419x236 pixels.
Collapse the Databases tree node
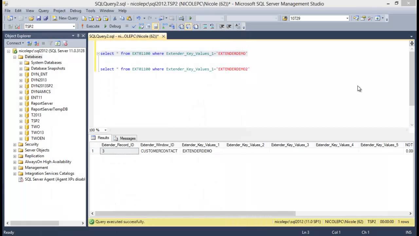(15, 57)
